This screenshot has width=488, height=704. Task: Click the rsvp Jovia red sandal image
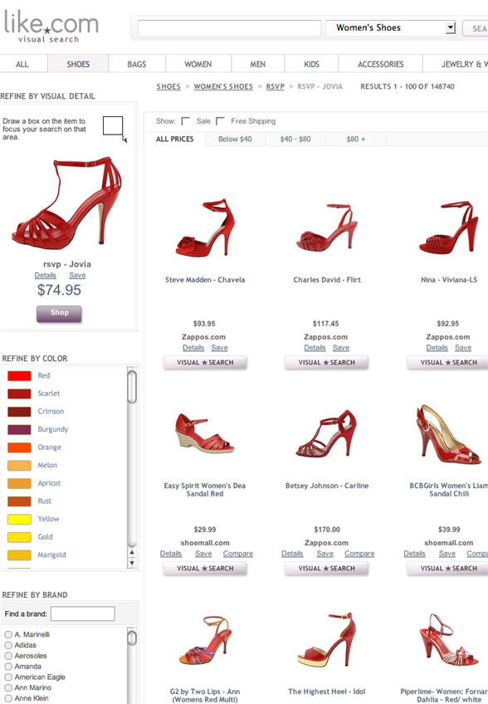(67, 203)
